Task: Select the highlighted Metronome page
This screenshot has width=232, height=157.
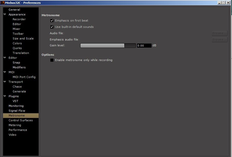Action: pyautogui.click(x=21, y=115)
